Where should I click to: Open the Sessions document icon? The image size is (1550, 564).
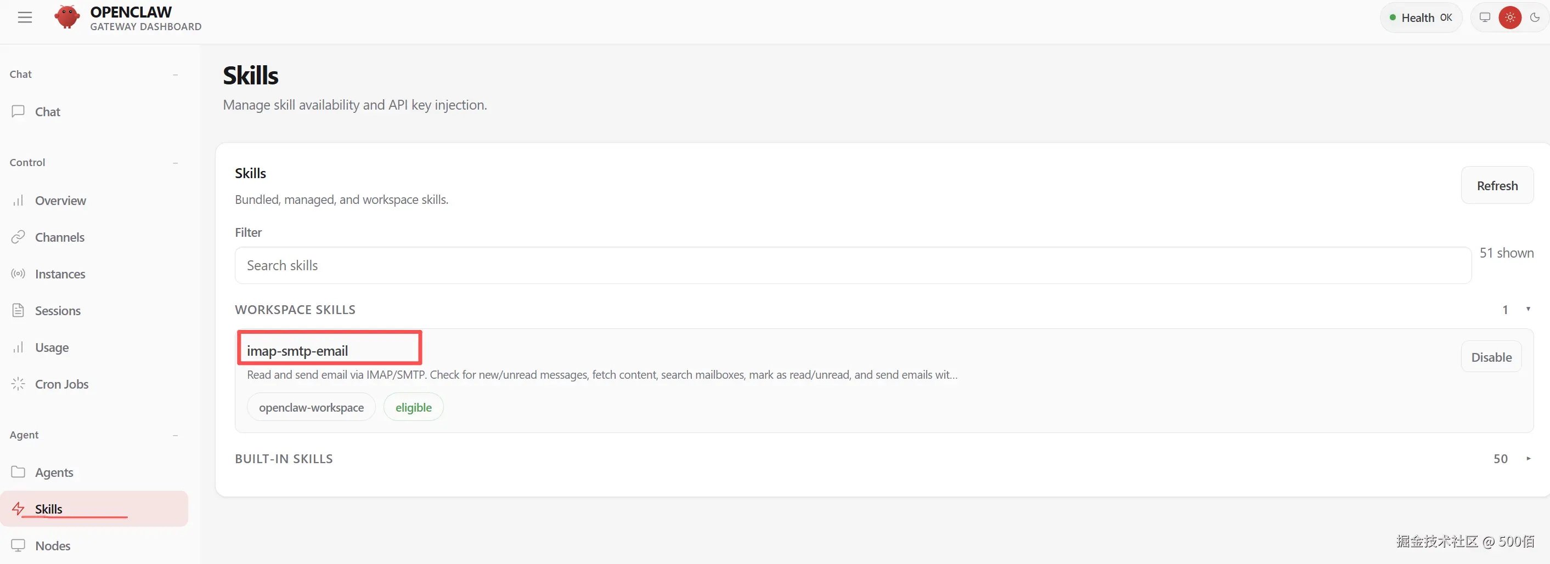coord(18,311)
